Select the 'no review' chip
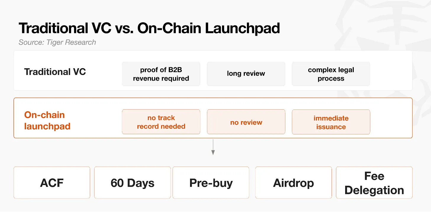 246,122
